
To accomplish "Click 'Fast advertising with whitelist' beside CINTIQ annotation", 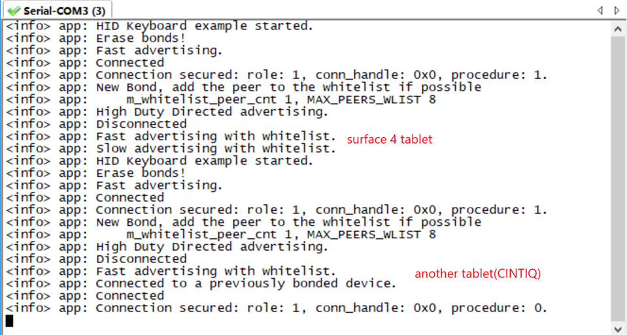I will tap(171, 272).
